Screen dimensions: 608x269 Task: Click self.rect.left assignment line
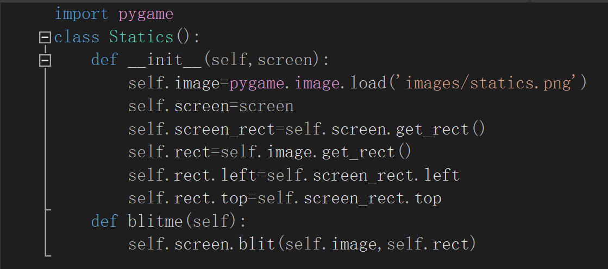click(294, 175)
